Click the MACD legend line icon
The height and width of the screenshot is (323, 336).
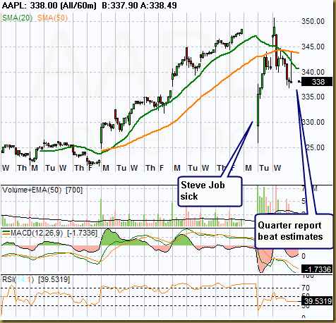[6, 233]
